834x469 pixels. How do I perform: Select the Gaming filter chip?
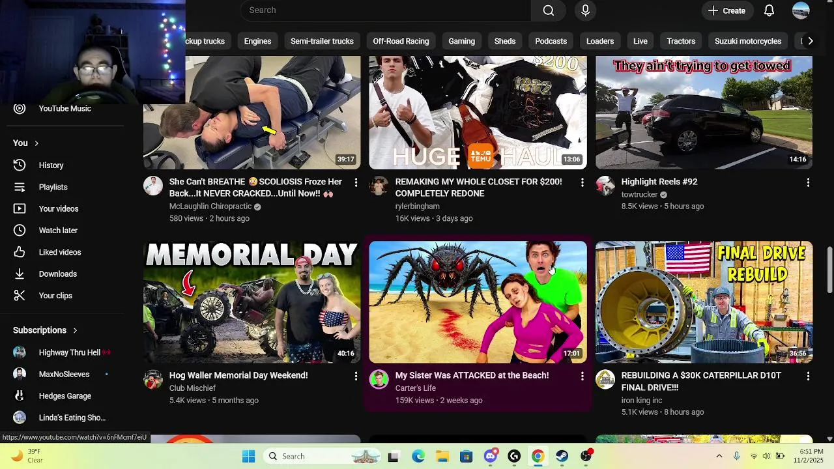pos(461,41)
